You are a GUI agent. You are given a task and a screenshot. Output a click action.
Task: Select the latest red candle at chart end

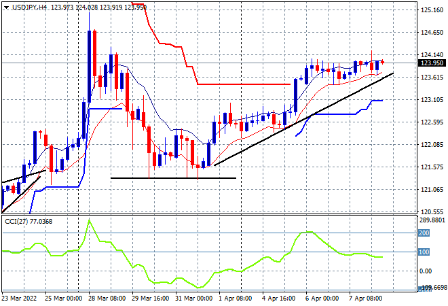[383, 62]
